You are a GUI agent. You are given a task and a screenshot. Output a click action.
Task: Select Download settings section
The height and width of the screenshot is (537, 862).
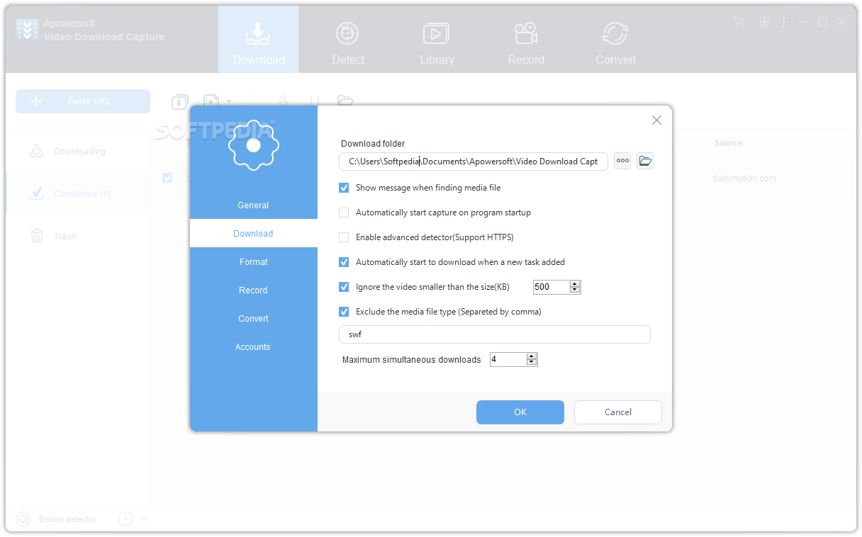[x=253, y=234]
